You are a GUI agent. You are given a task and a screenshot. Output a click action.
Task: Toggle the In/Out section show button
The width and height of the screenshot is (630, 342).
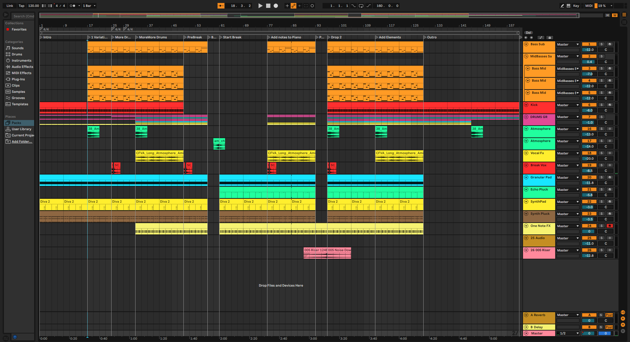tap(623, 312)
